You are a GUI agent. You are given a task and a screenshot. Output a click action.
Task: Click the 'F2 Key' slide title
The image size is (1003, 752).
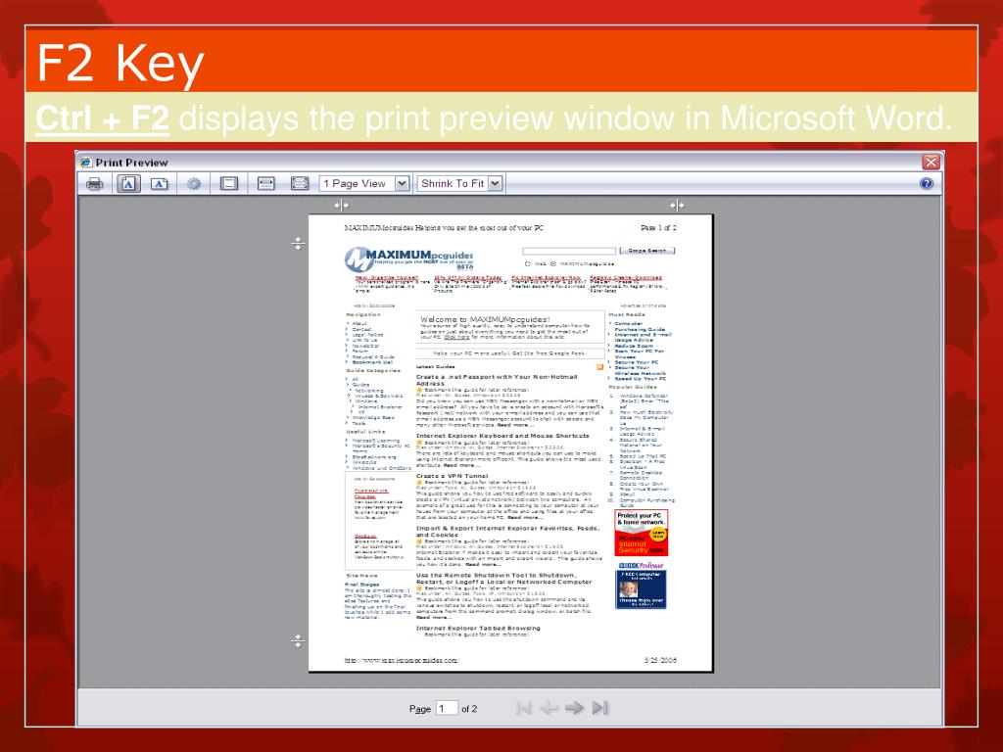click(x=120, y=64)
